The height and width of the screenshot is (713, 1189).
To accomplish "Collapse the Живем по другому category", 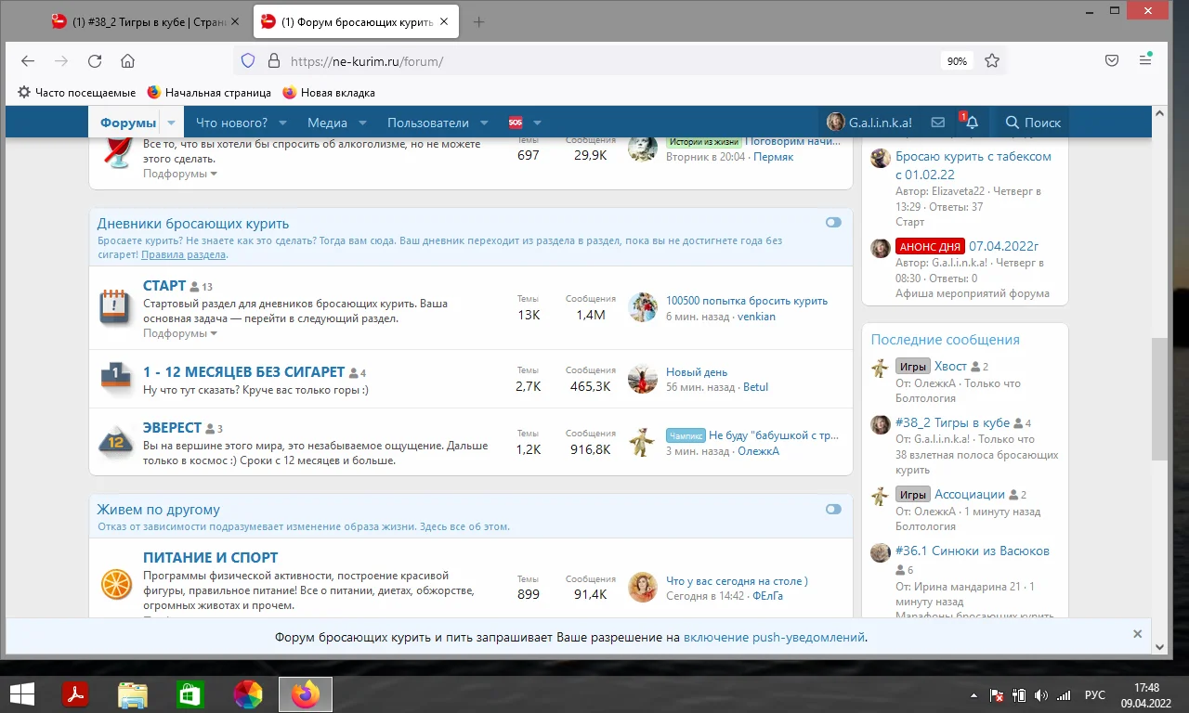I will coord(833,509).
